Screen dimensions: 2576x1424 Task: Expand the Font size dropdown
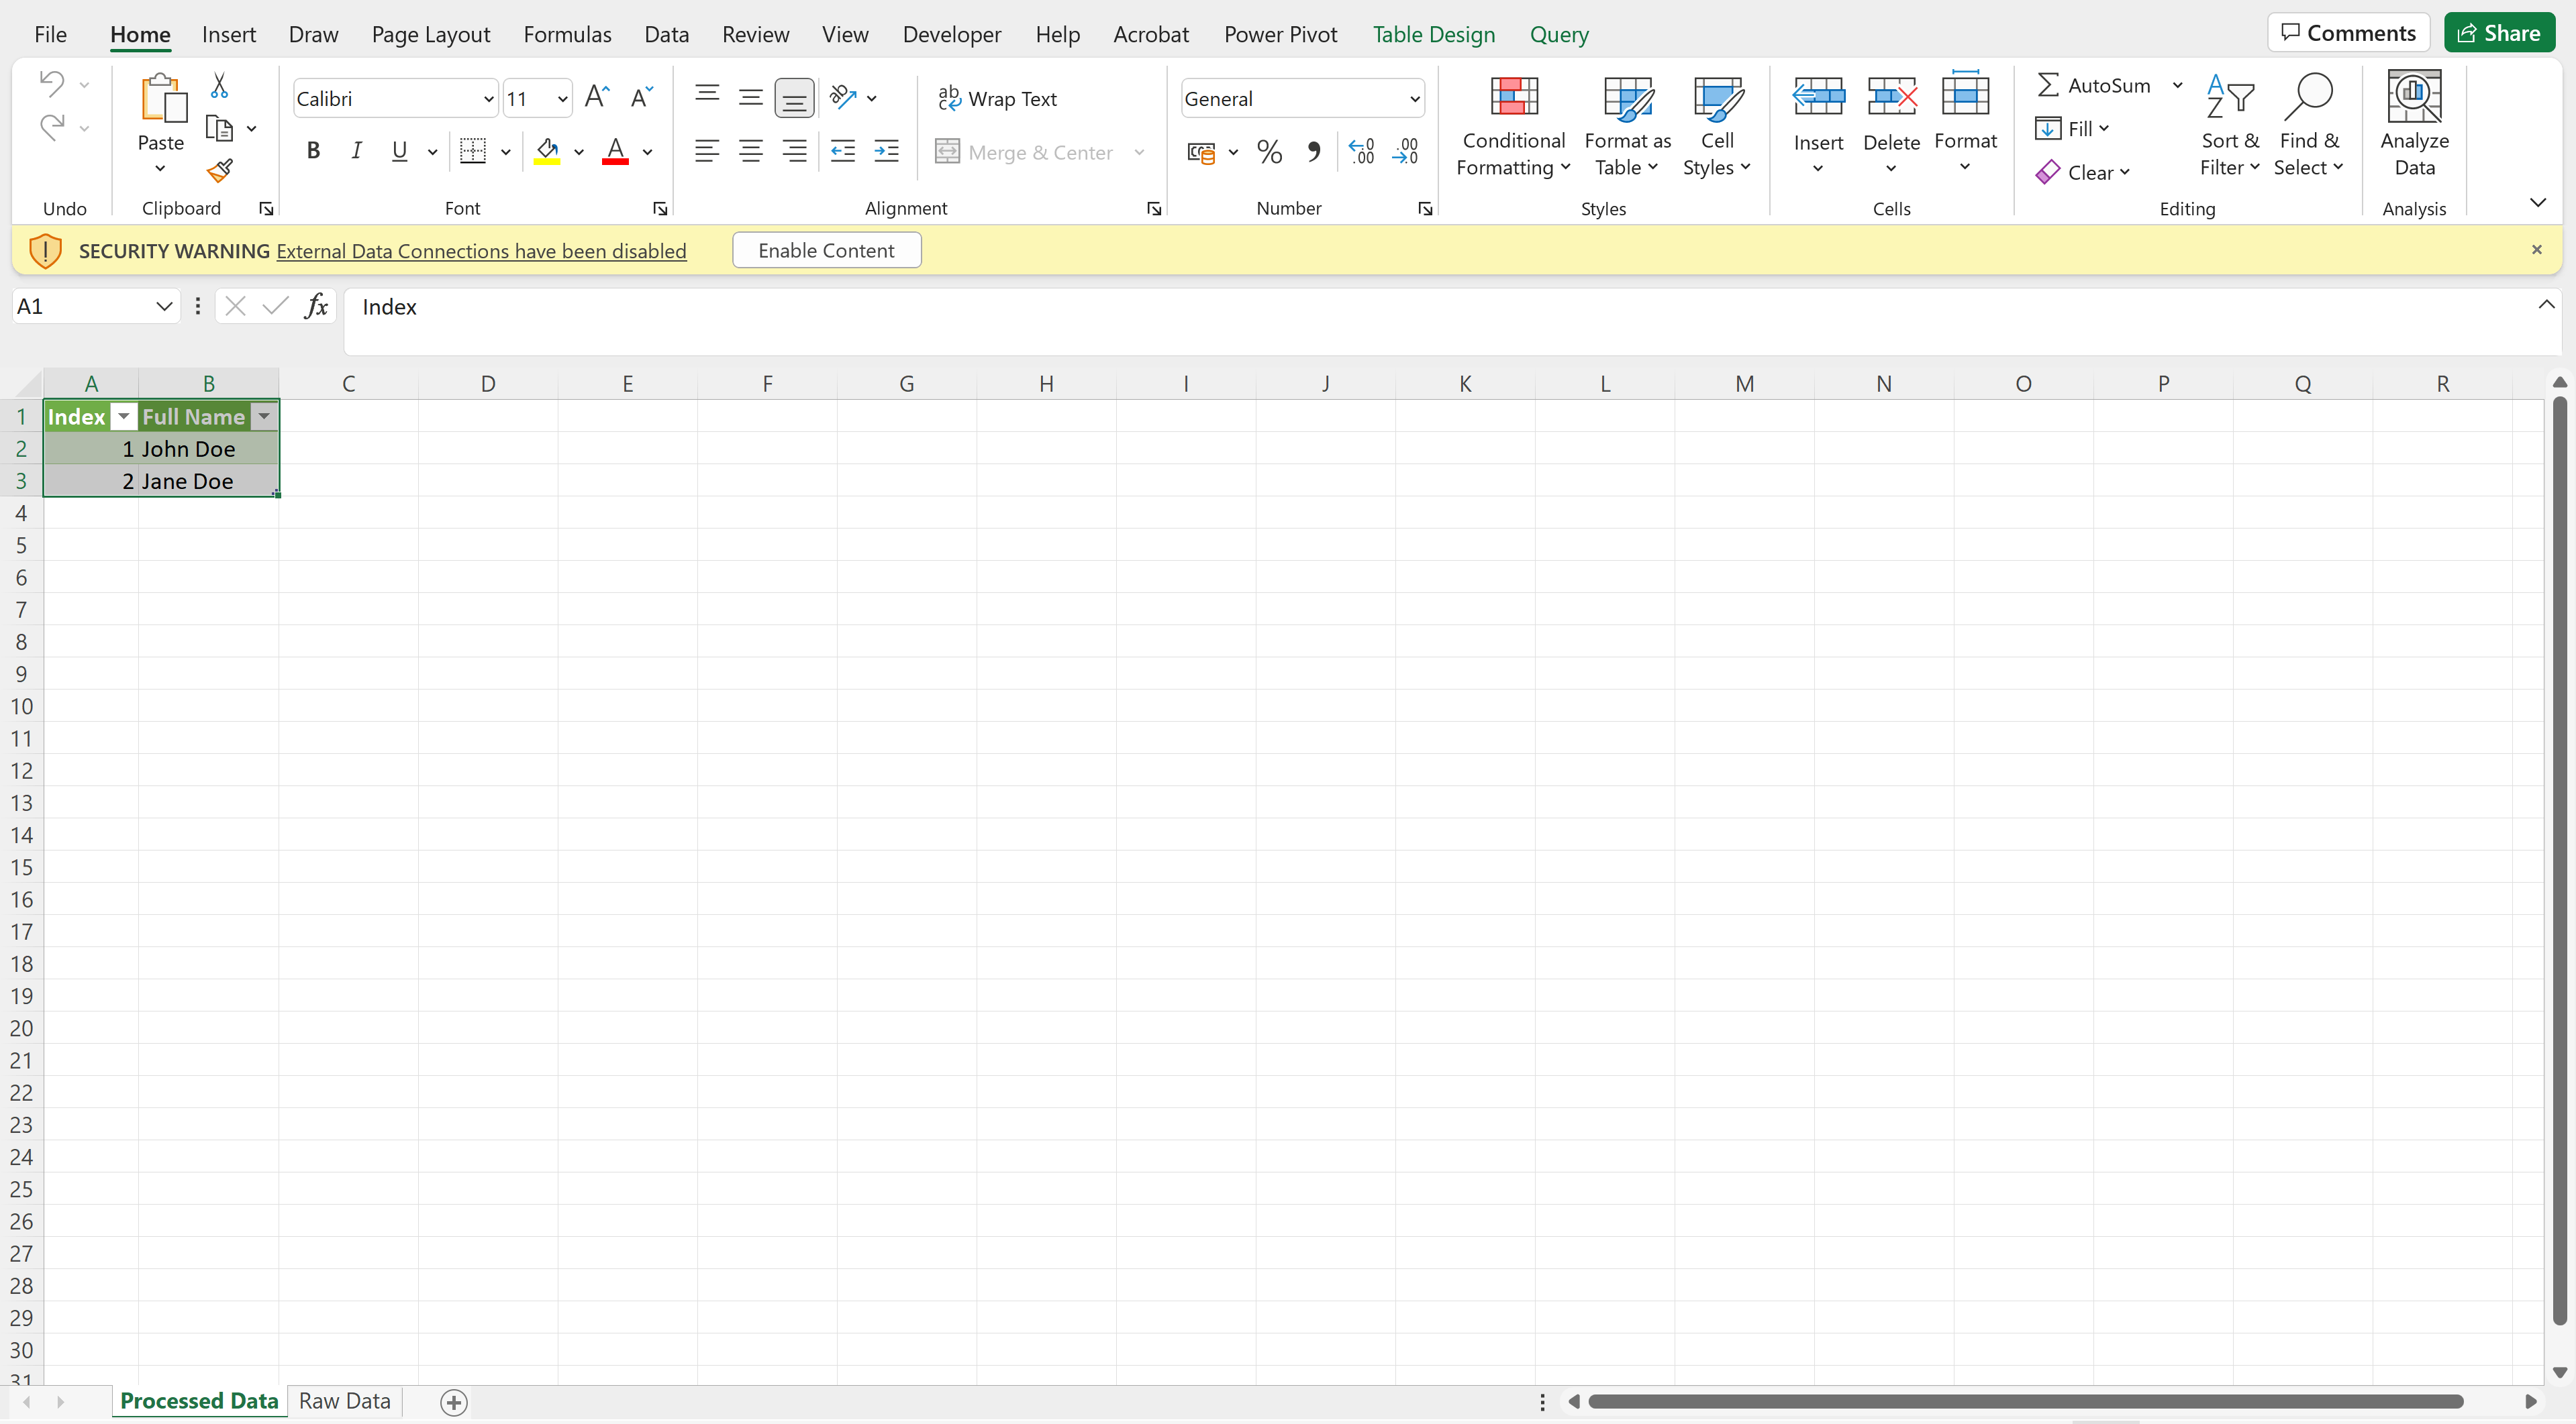click(563, 98)
